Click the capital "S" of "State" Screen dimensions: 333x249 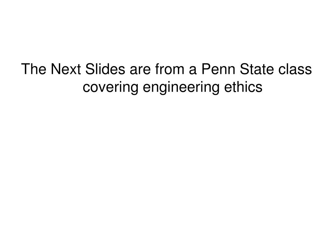245,69
